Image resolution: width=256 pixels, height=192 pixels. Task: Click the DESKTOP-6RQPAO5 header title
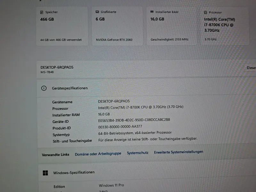[x=57, y=67]
